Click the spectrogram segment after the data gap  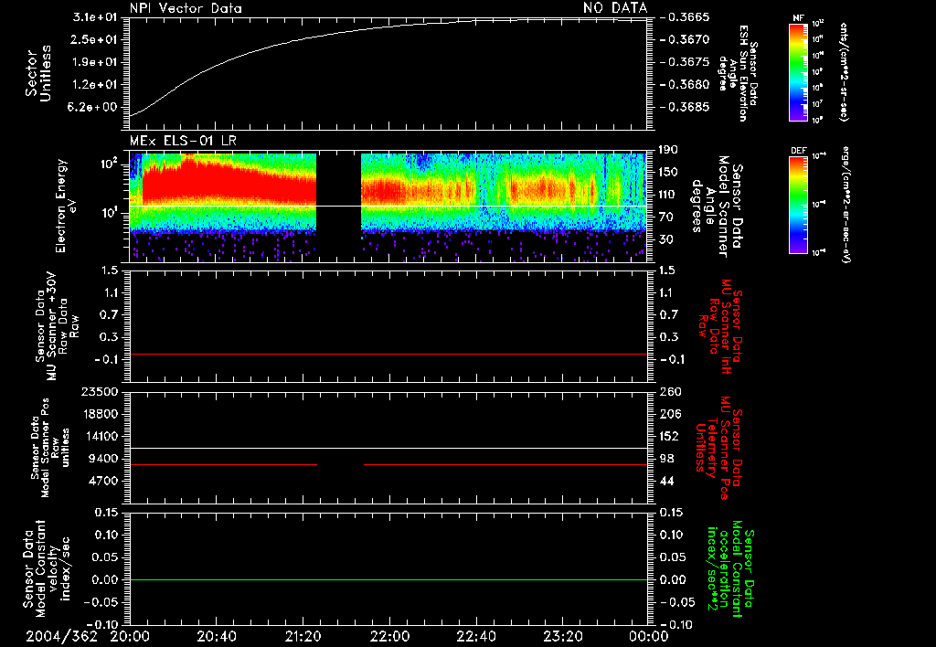(x=505, y=191)
